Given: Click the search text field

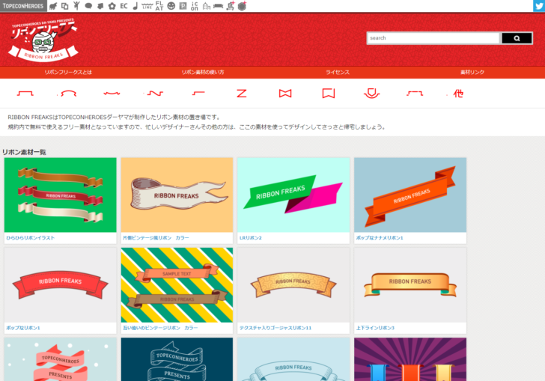Looking at the screenshot, I should [433, 38].
